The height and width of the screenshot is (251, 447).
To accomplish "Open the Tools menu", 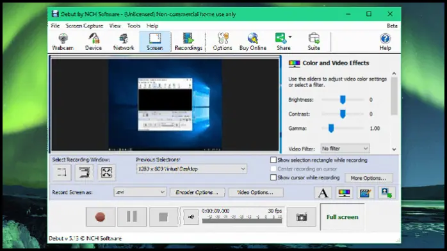I will pyautogui.click(x=134, y=26).
